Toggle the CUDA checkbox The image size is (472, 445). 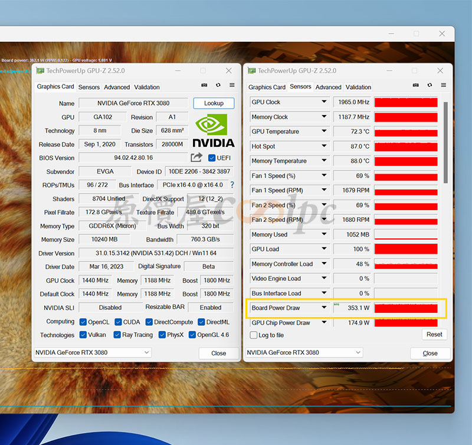tap(119, 322)
